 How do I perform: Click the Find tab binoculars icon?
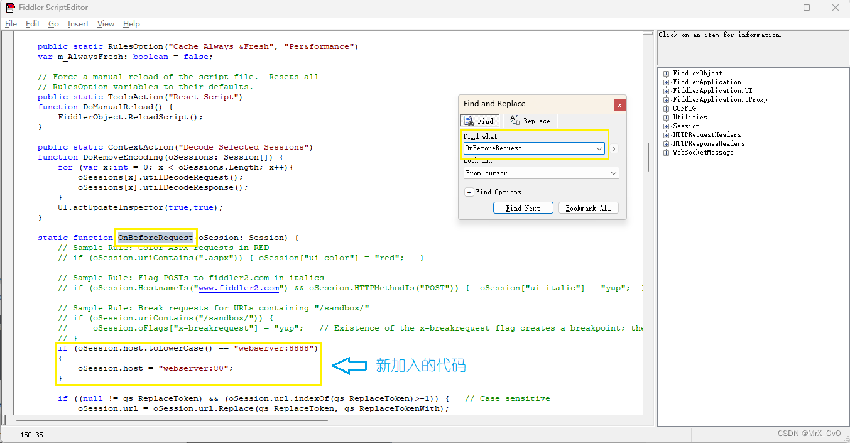468,121
